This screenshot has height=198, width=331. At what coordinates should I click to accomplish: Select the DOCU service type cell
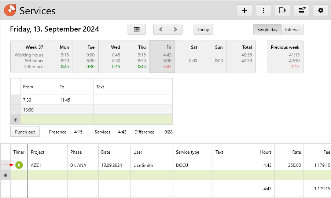(192, 165)
